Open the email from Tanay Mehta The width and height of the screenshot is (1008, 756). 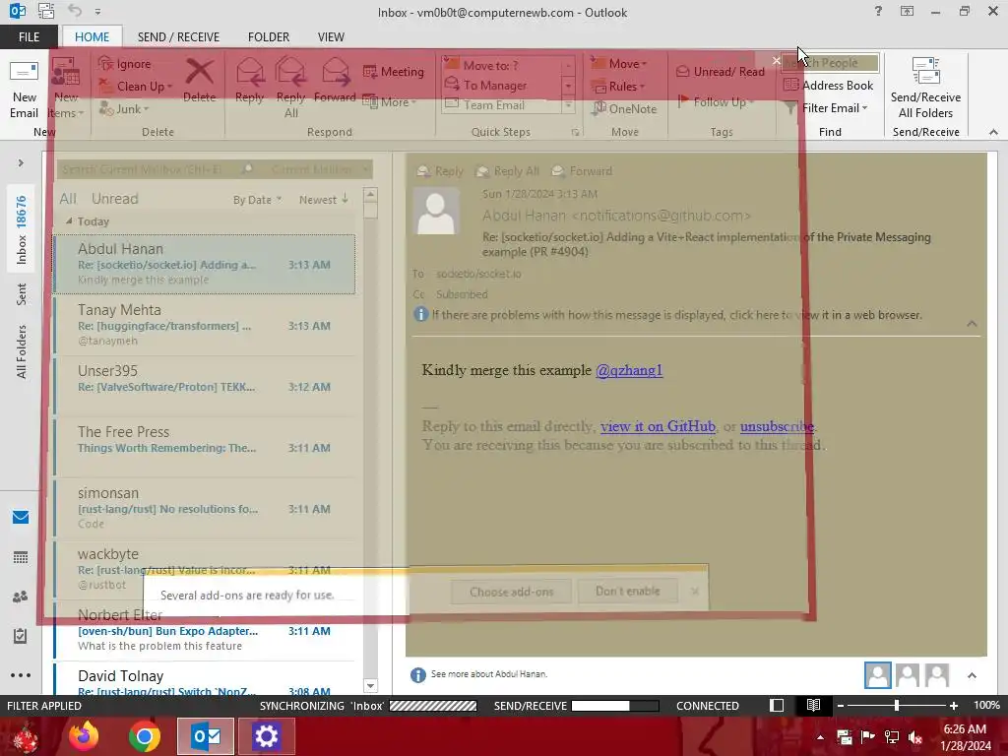coord(205,325)
